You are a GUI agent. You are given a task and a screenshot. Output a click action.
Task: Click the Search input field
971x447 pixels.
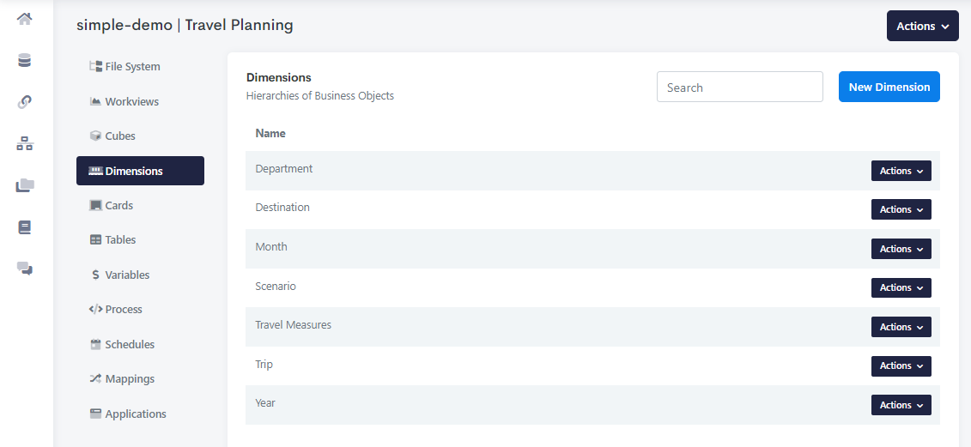tap(739, 87)
